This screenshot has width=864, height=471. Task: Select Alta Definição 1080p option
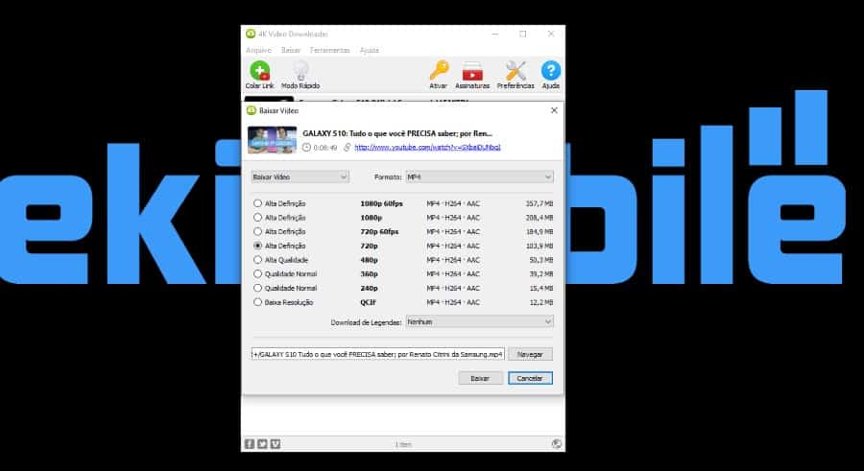(257, 218)
